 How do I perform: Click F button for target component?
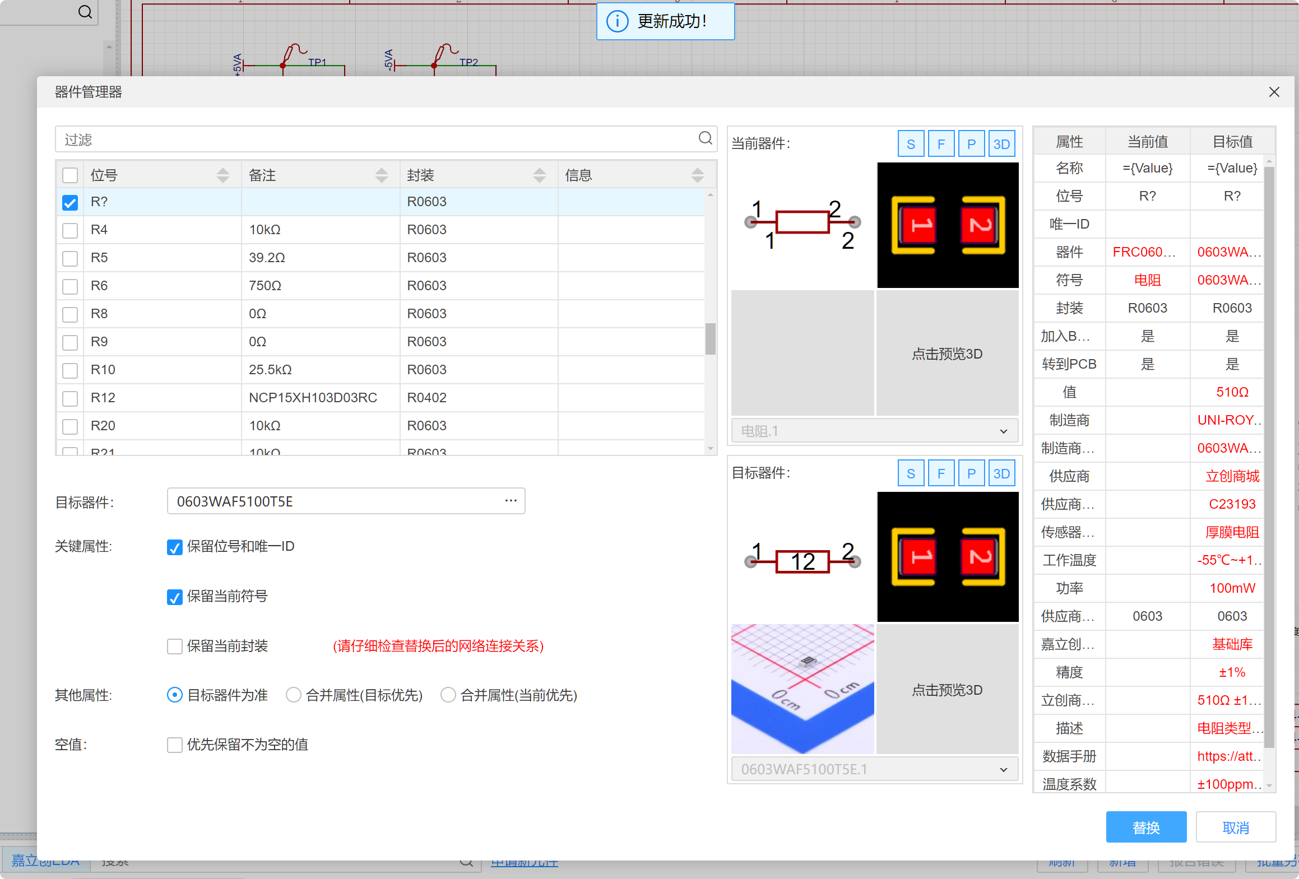[x=941, y=473]
